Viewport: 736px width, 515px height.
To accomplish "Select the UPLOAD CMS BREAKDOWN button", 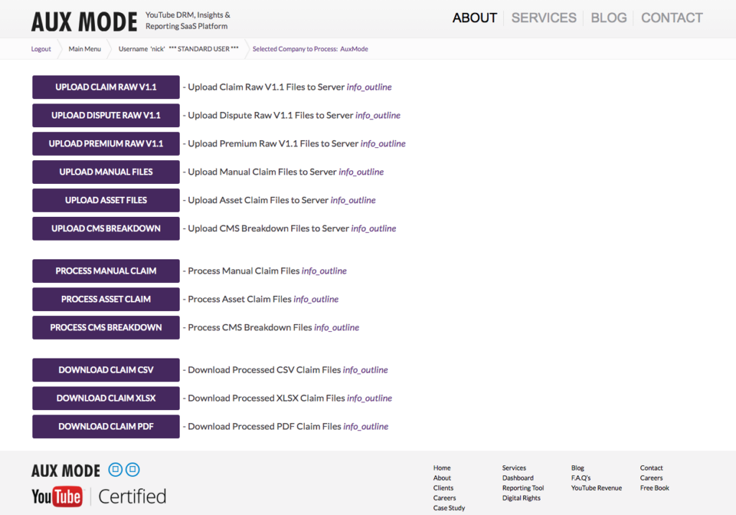I will coord(106,228).
